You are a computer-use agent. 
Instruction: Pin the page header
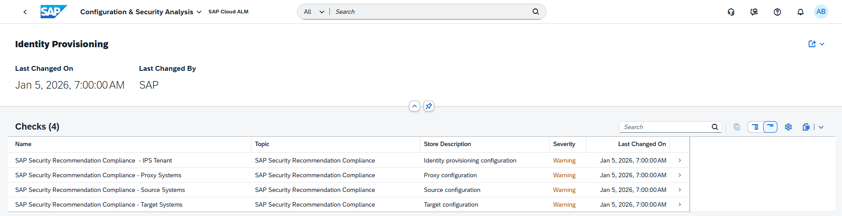pos(428,106)
